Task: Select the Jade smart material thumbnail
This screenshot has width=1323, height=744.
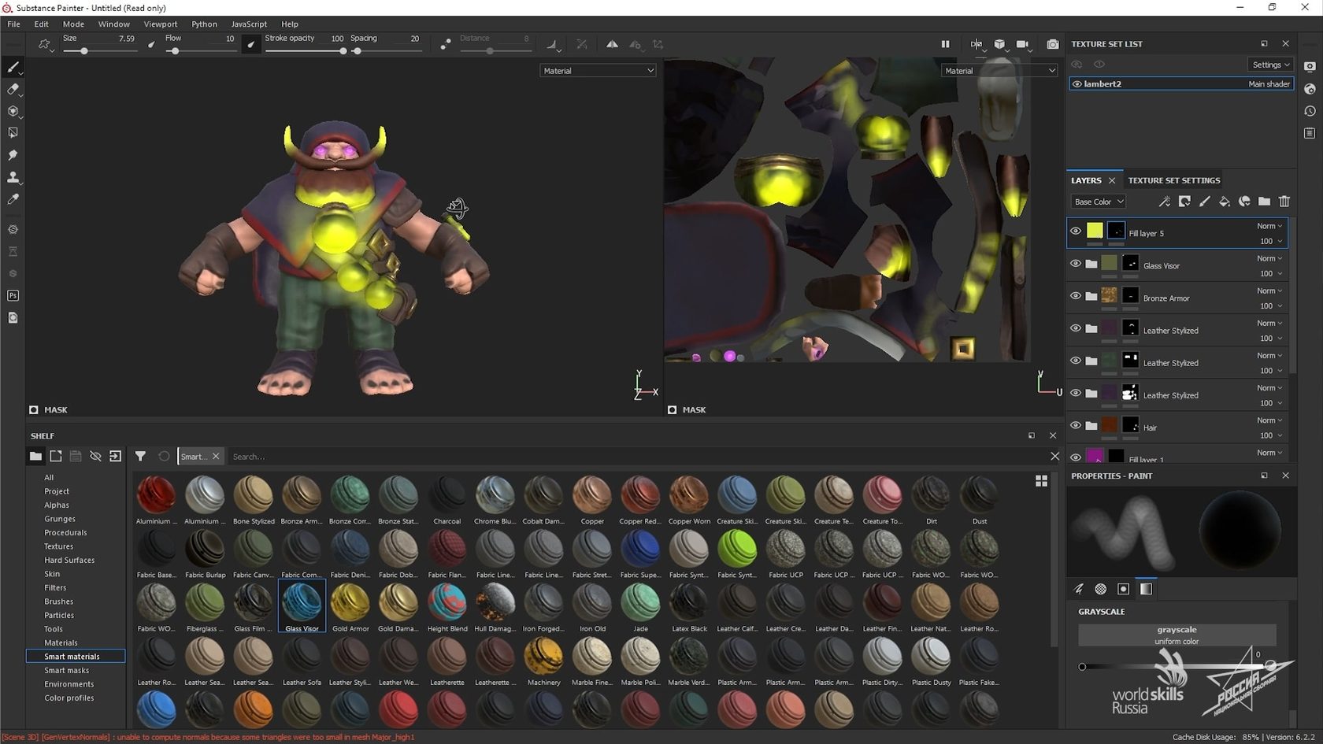Action: tap(640, 607)
